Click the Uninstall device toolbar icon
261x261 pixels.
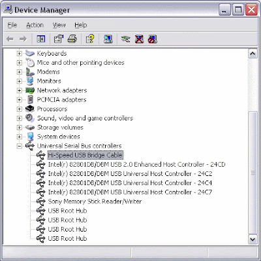(139, 39)
